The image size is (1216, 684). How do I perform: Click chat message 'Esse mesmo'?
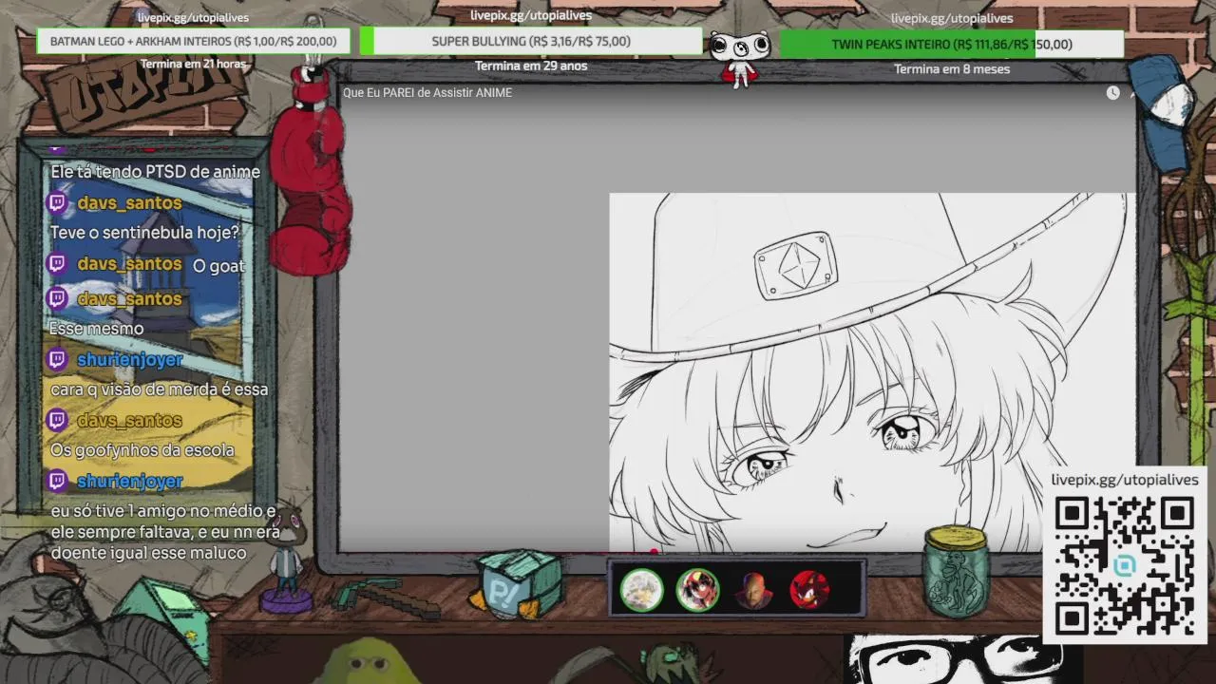[x=97, y=329]
